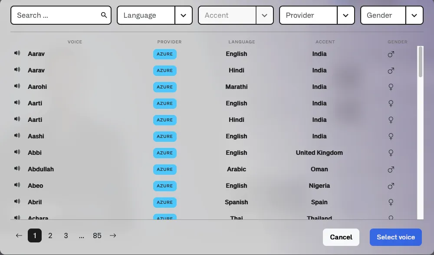Image resolution: width=434 pixels, height=255 pixels.
Task: Click the United Kingdom accent cell
Action: coord(319,153)
